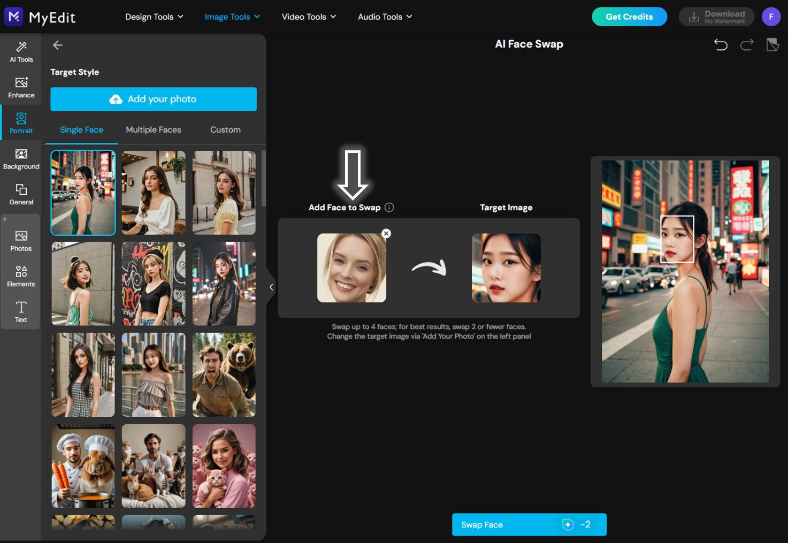Go back using the left arrow
This screenshot has height=543, width=788.
click(x=58, y=45)
